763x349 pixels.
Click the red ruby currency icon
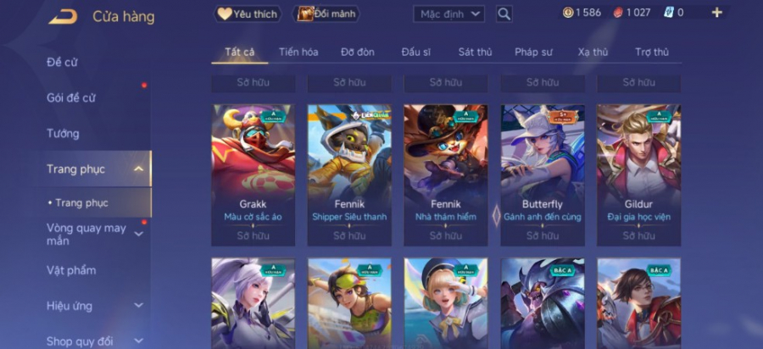pyautogui.click(x=618, y=13)
